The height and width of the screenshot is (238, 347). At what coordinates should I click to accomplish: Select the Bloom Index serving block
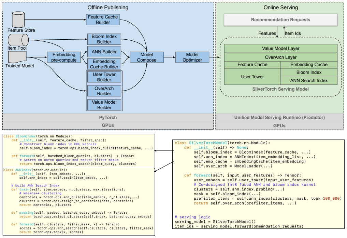pyautogui.click(x=309, y=72)
